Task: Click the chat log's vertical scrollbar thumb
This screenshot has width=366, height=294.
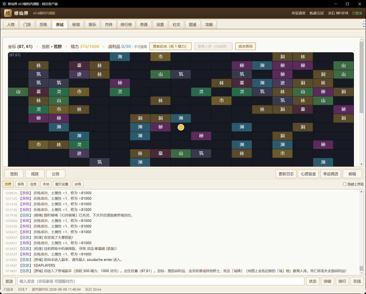Action: click(x=361, y=268)
